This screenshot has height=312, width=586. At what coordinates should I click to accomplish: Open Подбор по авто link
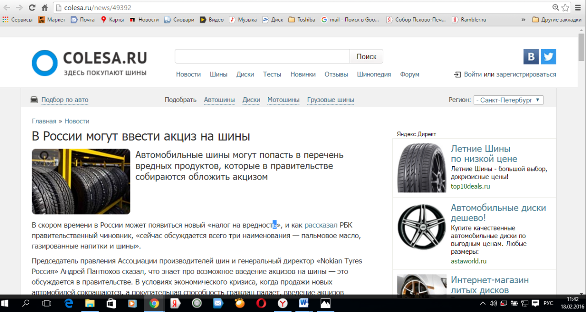65,100
